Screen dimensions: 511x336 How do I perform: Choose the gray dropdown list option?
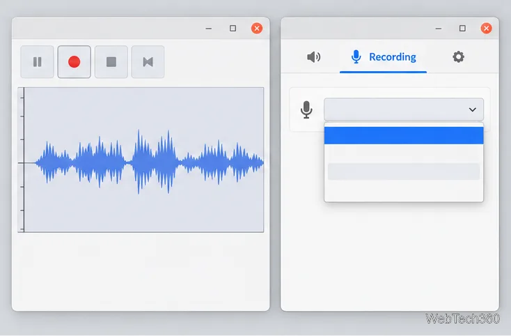pos(404,171)
